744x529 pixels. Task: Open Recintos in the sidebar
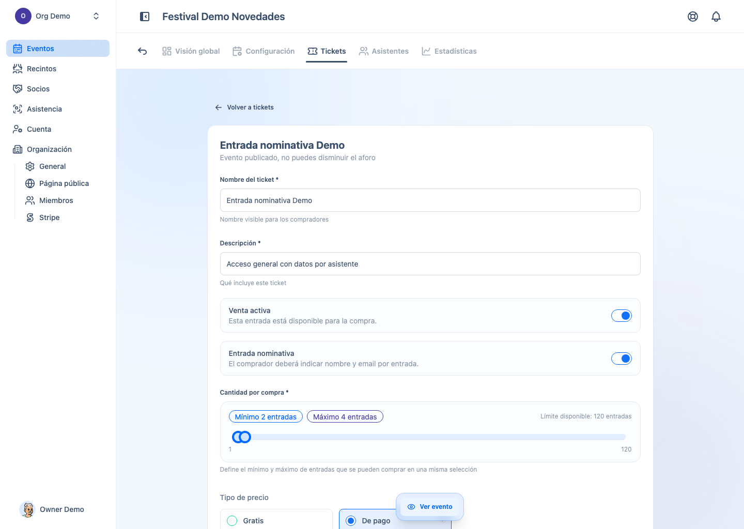(58, 69)
